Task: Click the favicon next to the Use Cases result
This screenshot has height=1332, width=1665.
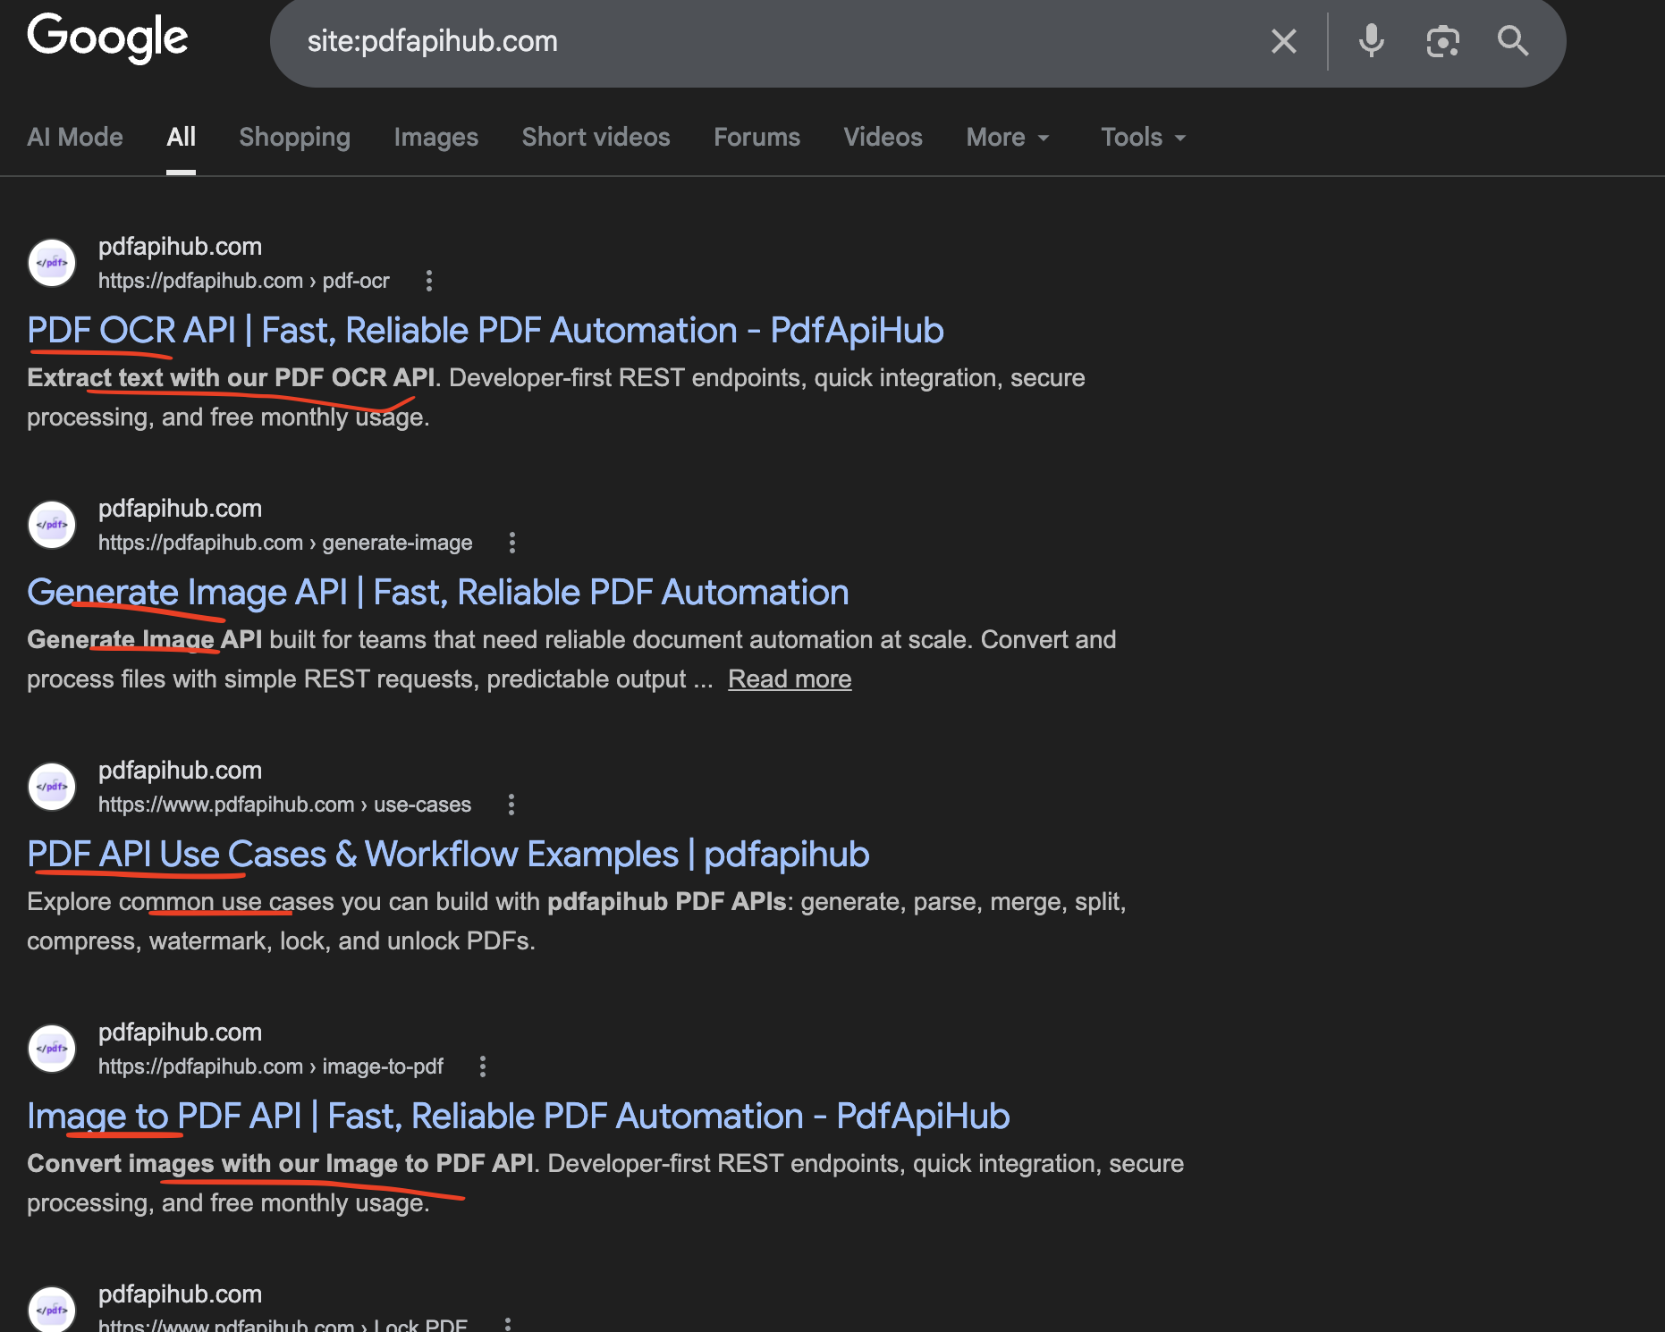Action: [x=52, y=787]
